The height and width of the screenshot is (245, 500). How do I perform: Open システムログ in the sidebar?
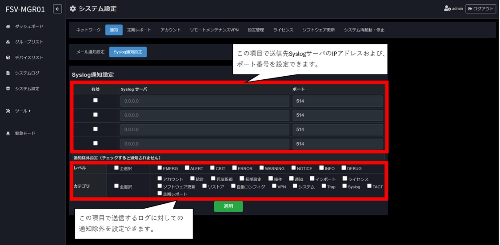[27, 73]
